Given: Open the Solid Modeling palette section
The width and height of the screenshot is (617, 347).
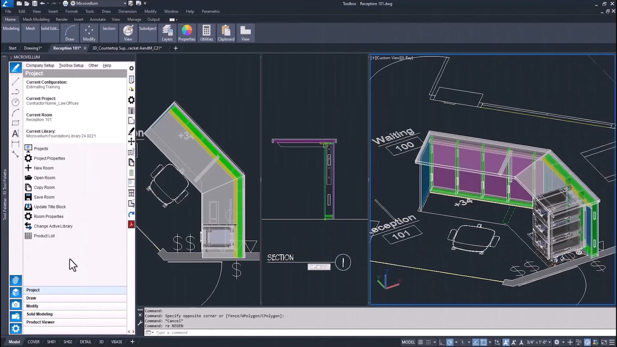Looking at the screenshot, I should 75,314.
